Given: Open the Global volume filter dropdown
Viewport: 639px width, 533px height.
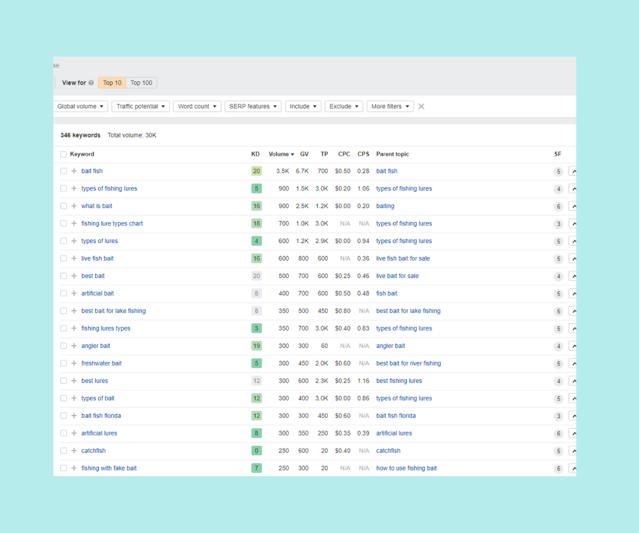Looking at the screenshot, I should [x=80, y=107].
